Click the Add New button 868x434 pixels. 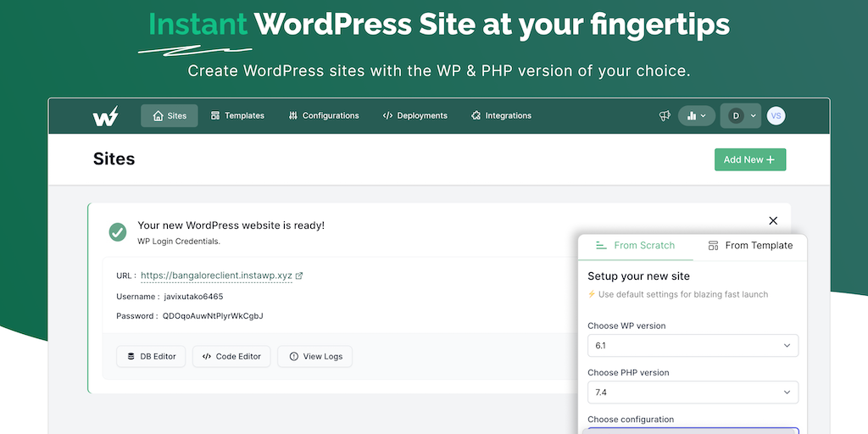pyautogui.click(x=749, y=159)
